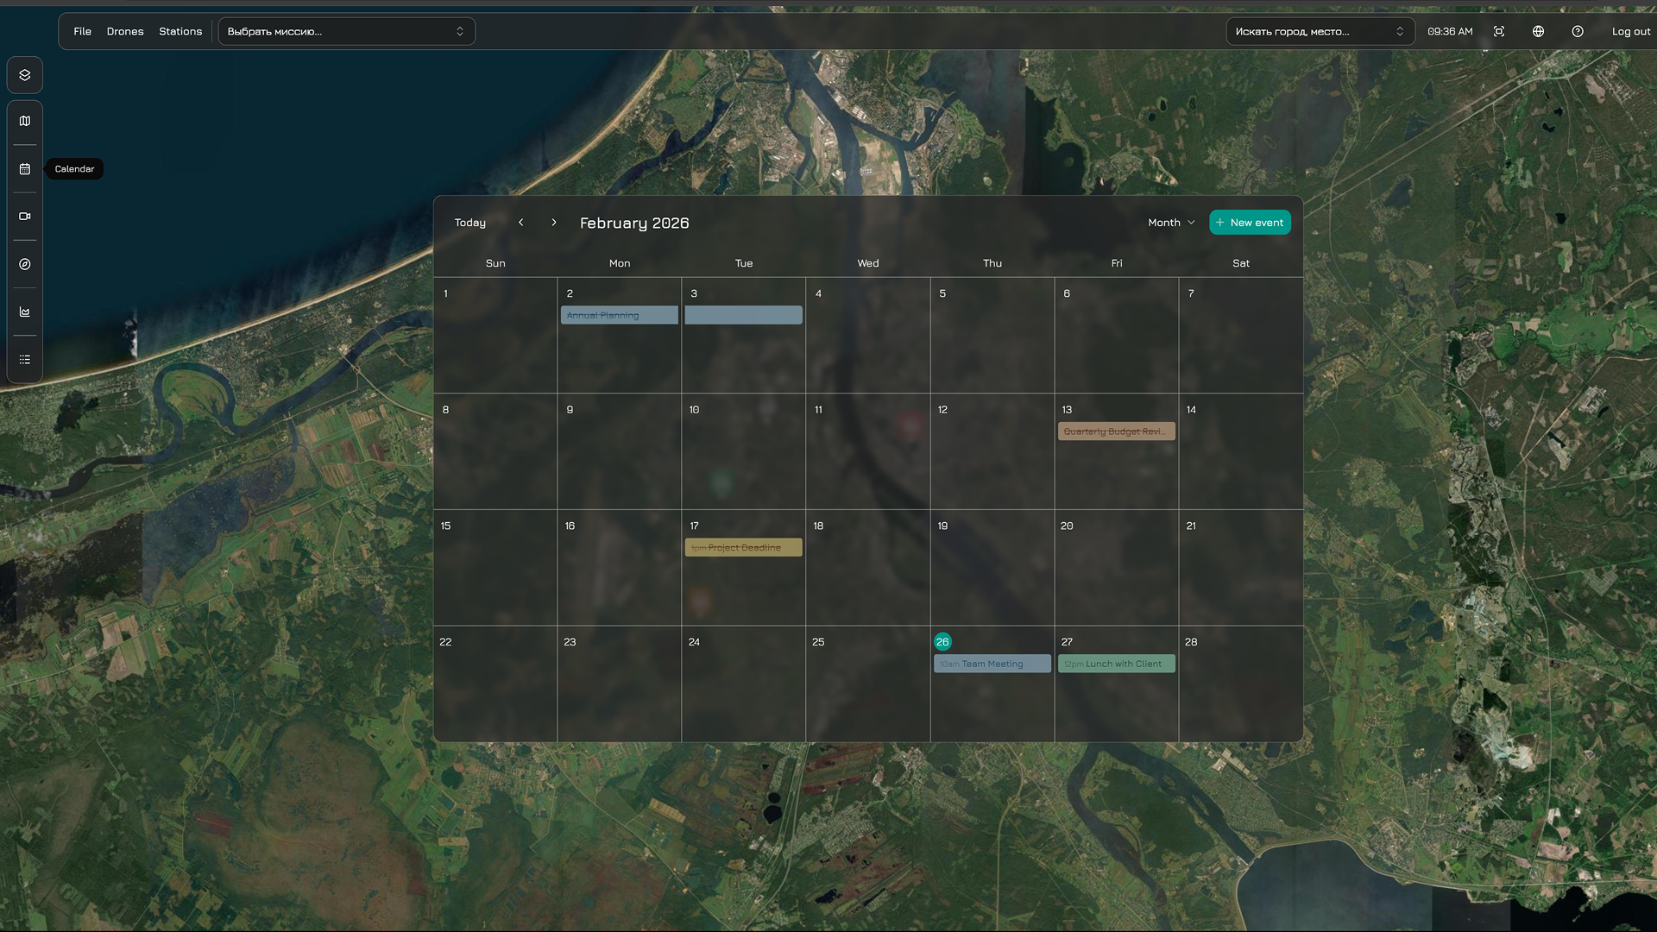
Task: Open the Project Deadline event
Action: coord(743,548)
